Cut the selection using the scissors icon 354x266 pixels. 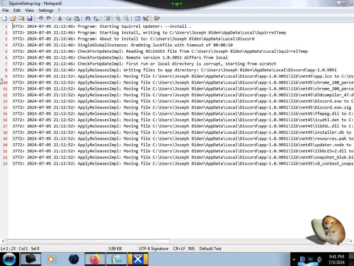(x=60, y=19)
